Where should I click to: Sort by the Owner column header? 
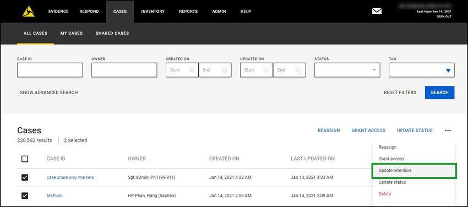[x=137, y=159]
